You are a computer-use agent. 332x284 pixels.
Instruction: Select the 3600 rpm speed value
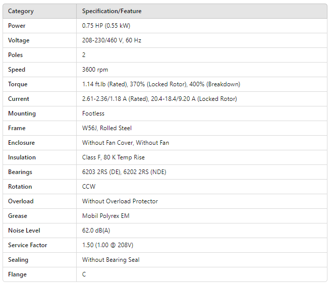pos(95,70)
